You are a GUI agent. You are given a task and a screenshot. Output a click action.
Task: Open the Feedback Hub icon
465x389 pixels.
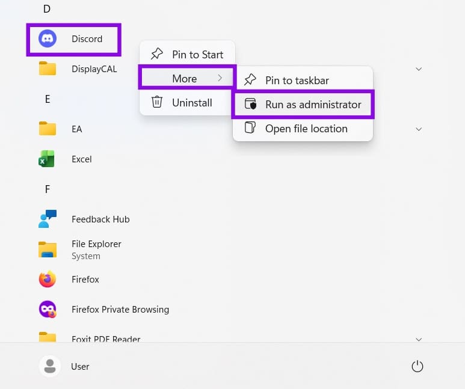click(x=48, y=219)
